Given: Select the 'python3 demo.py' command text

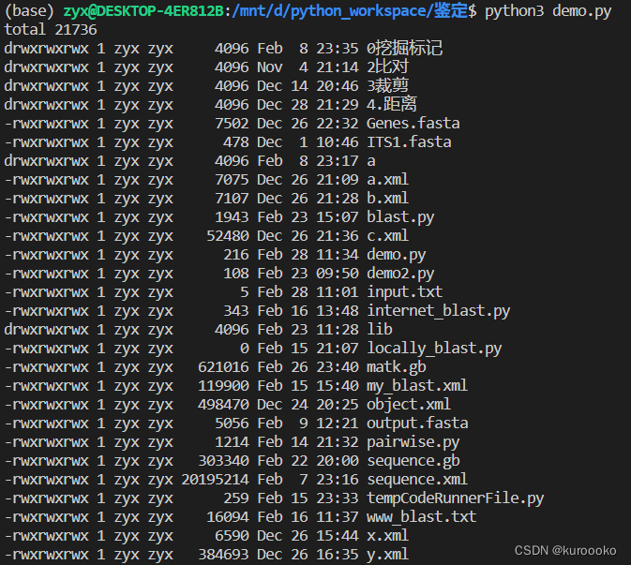Looking at the screenshot, I should 548,11.
